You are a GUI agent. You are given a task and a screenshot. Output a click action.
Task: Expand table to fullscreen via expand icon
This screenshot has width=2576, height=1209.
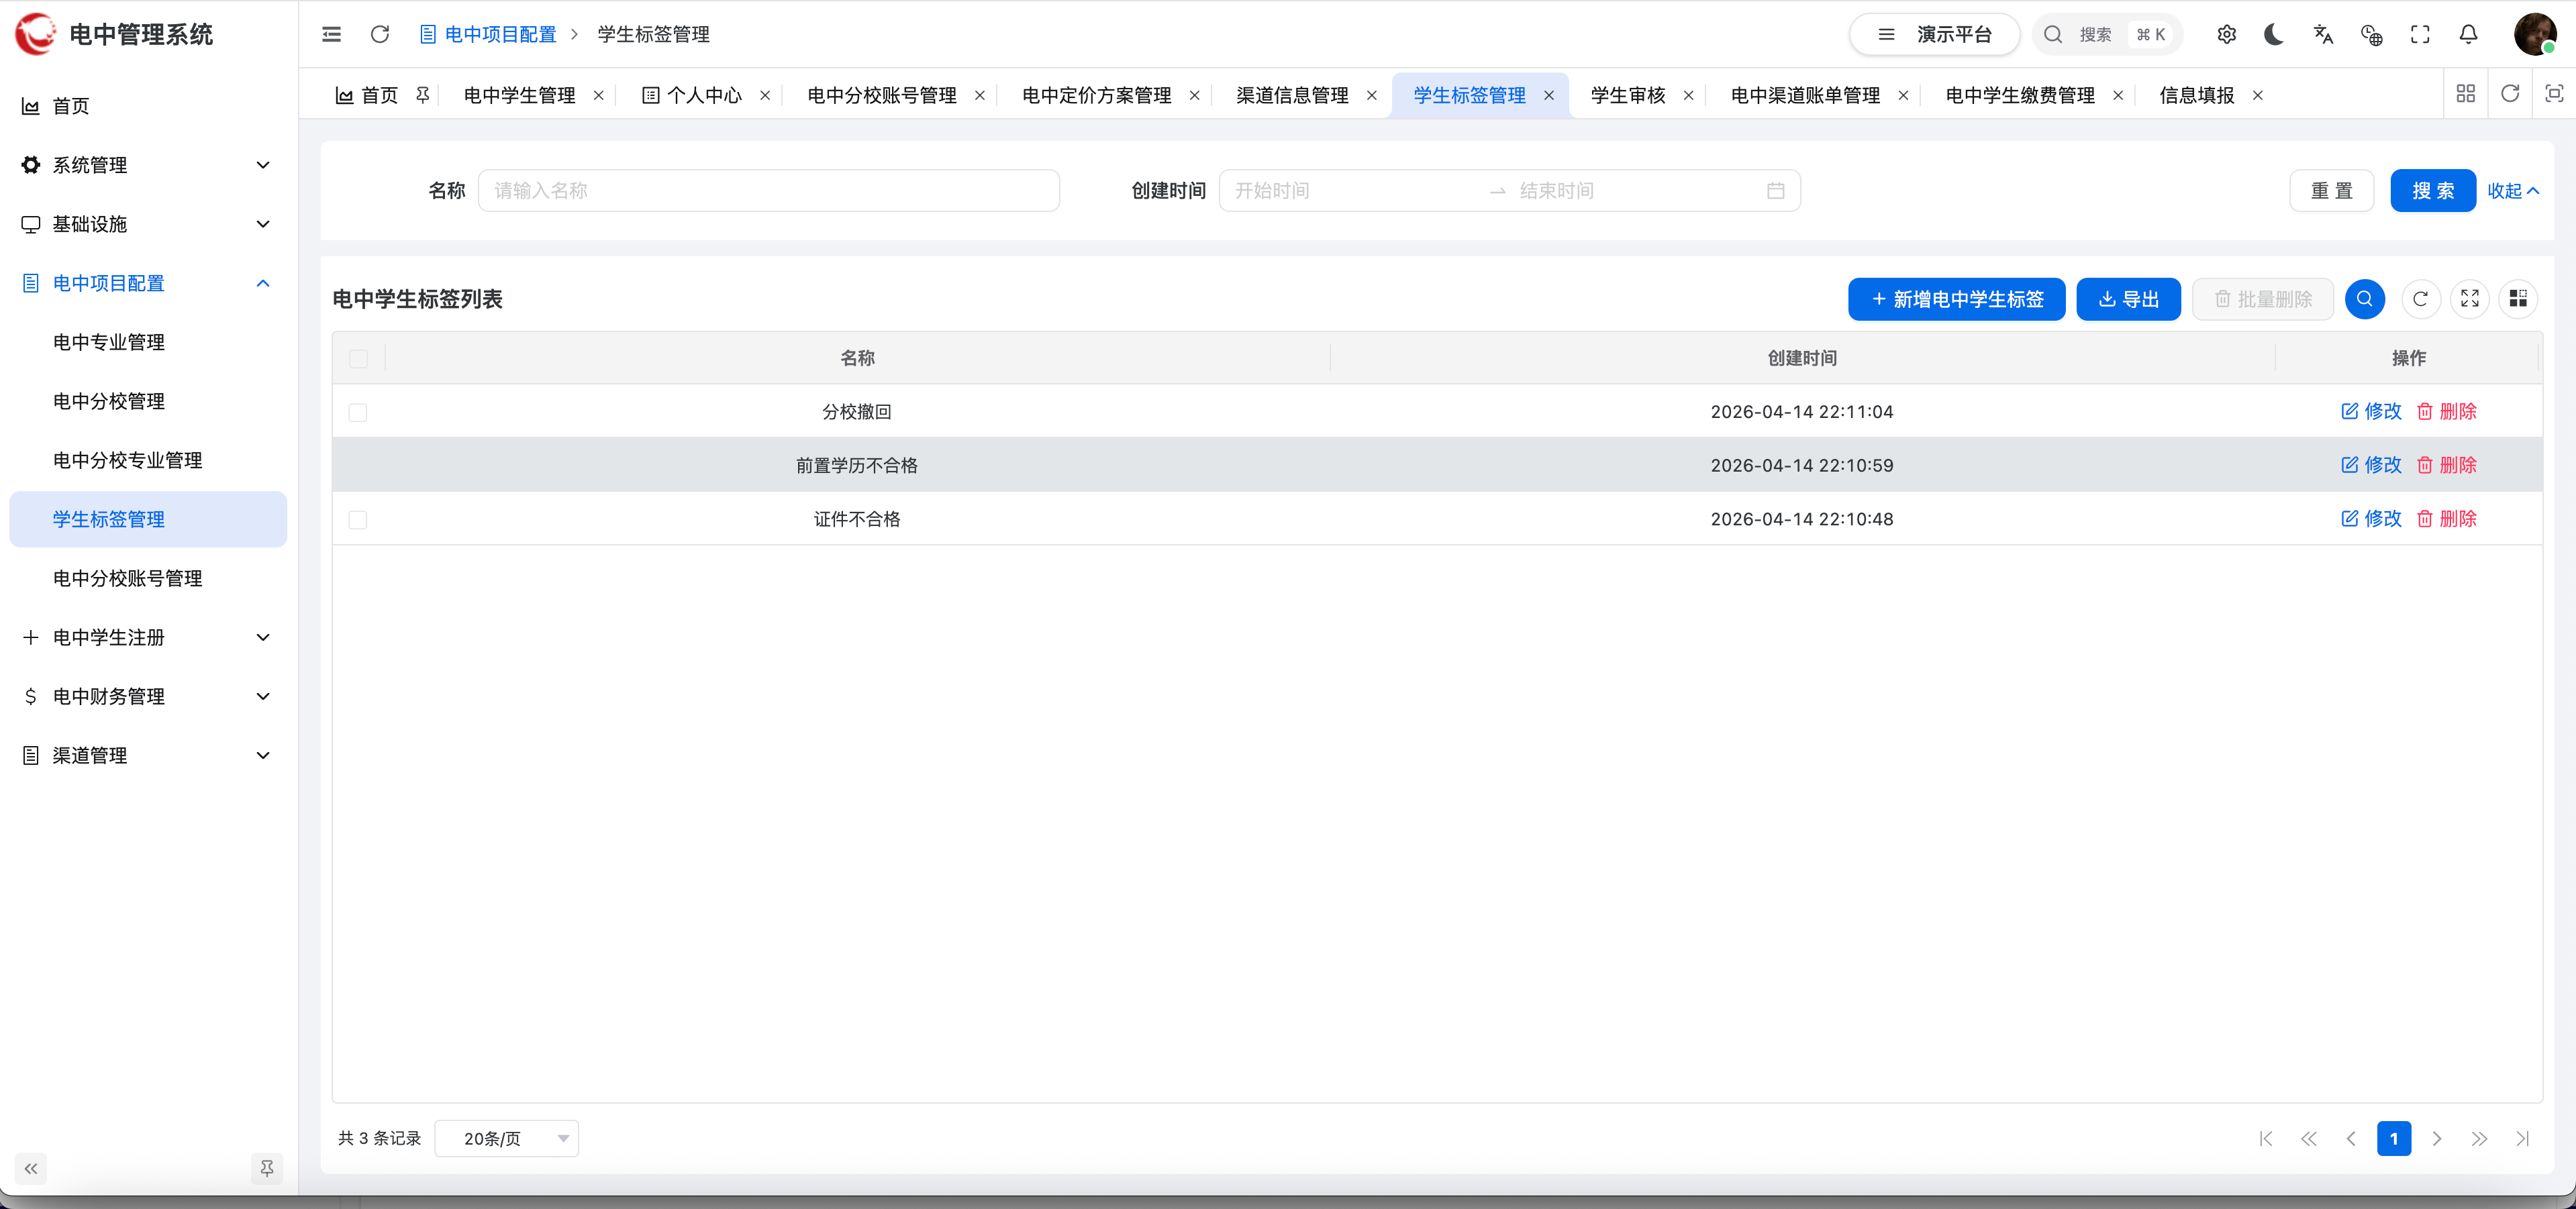[x=2470, y=298]
